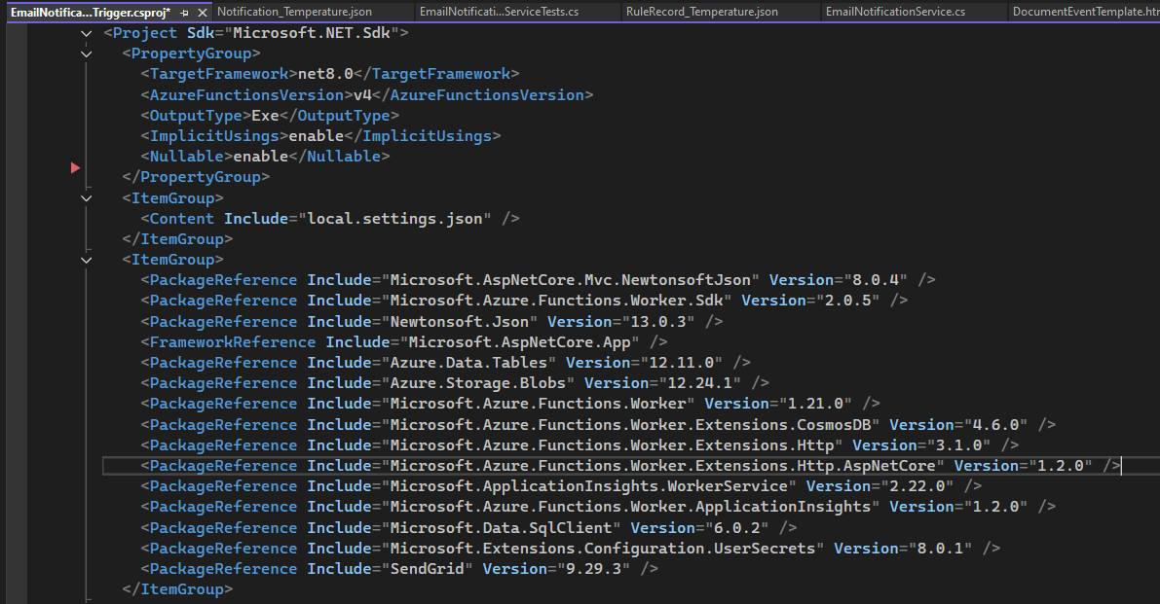Collapse the Project Sdk root element
The height and width of the screenshot is (604, 1160).
click(x=87, y=33)
